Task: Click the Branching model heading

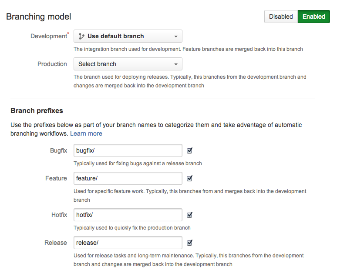Action: click(38, 17)
